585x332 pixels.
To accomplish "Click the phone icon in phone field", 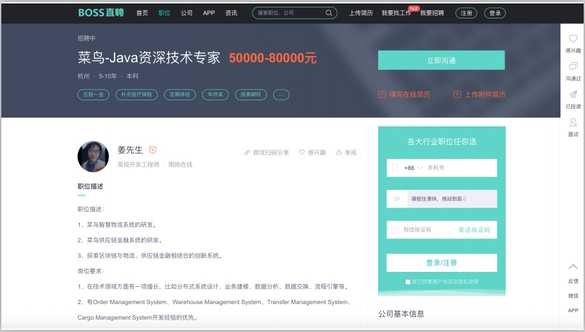I will pos(395,168).
